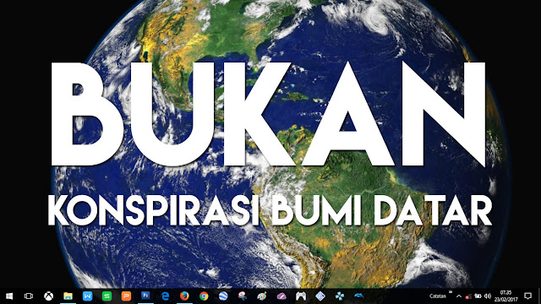This screenshot has height=304, width=541.
Task: Open Google Chrome from the taskbar
Action: (x=204, y=296)
